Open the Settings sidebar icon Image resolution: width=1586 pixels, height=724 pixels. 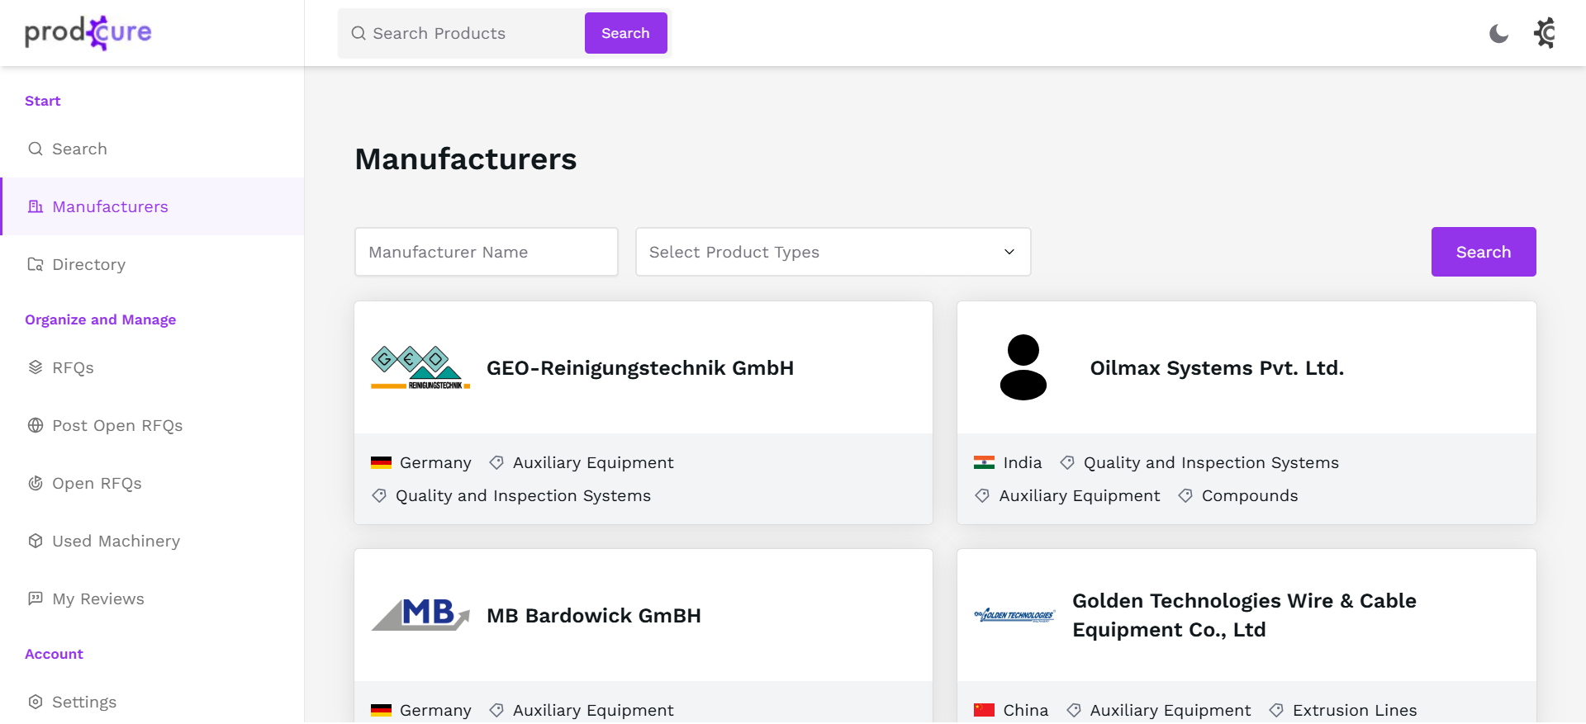36,702
